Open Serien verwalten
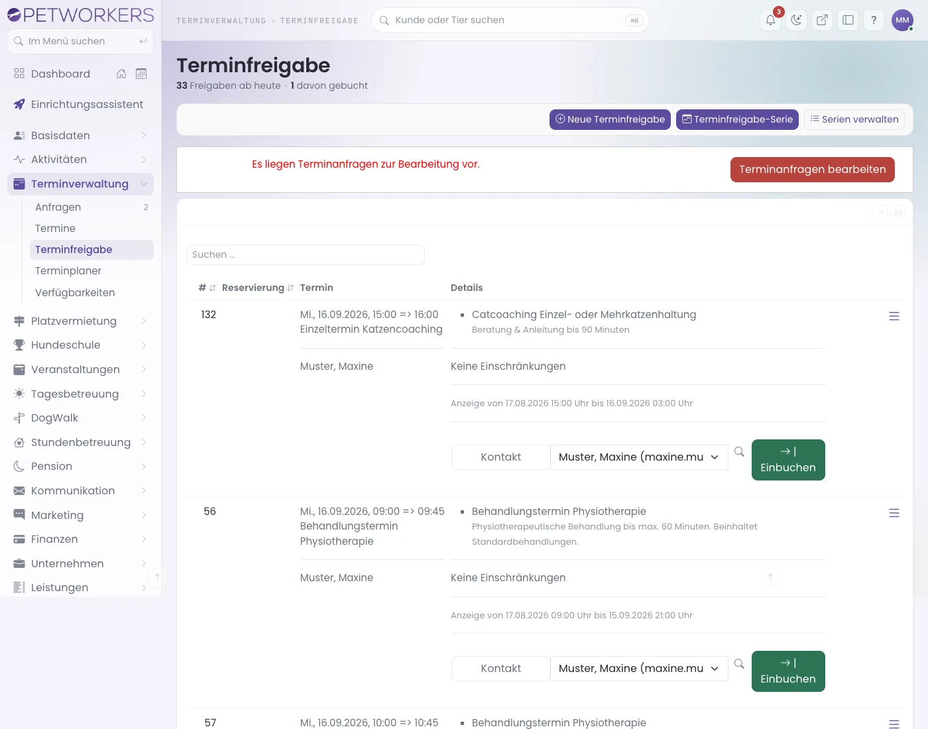Screen dimensions: 928x729 tap(854, 119)
